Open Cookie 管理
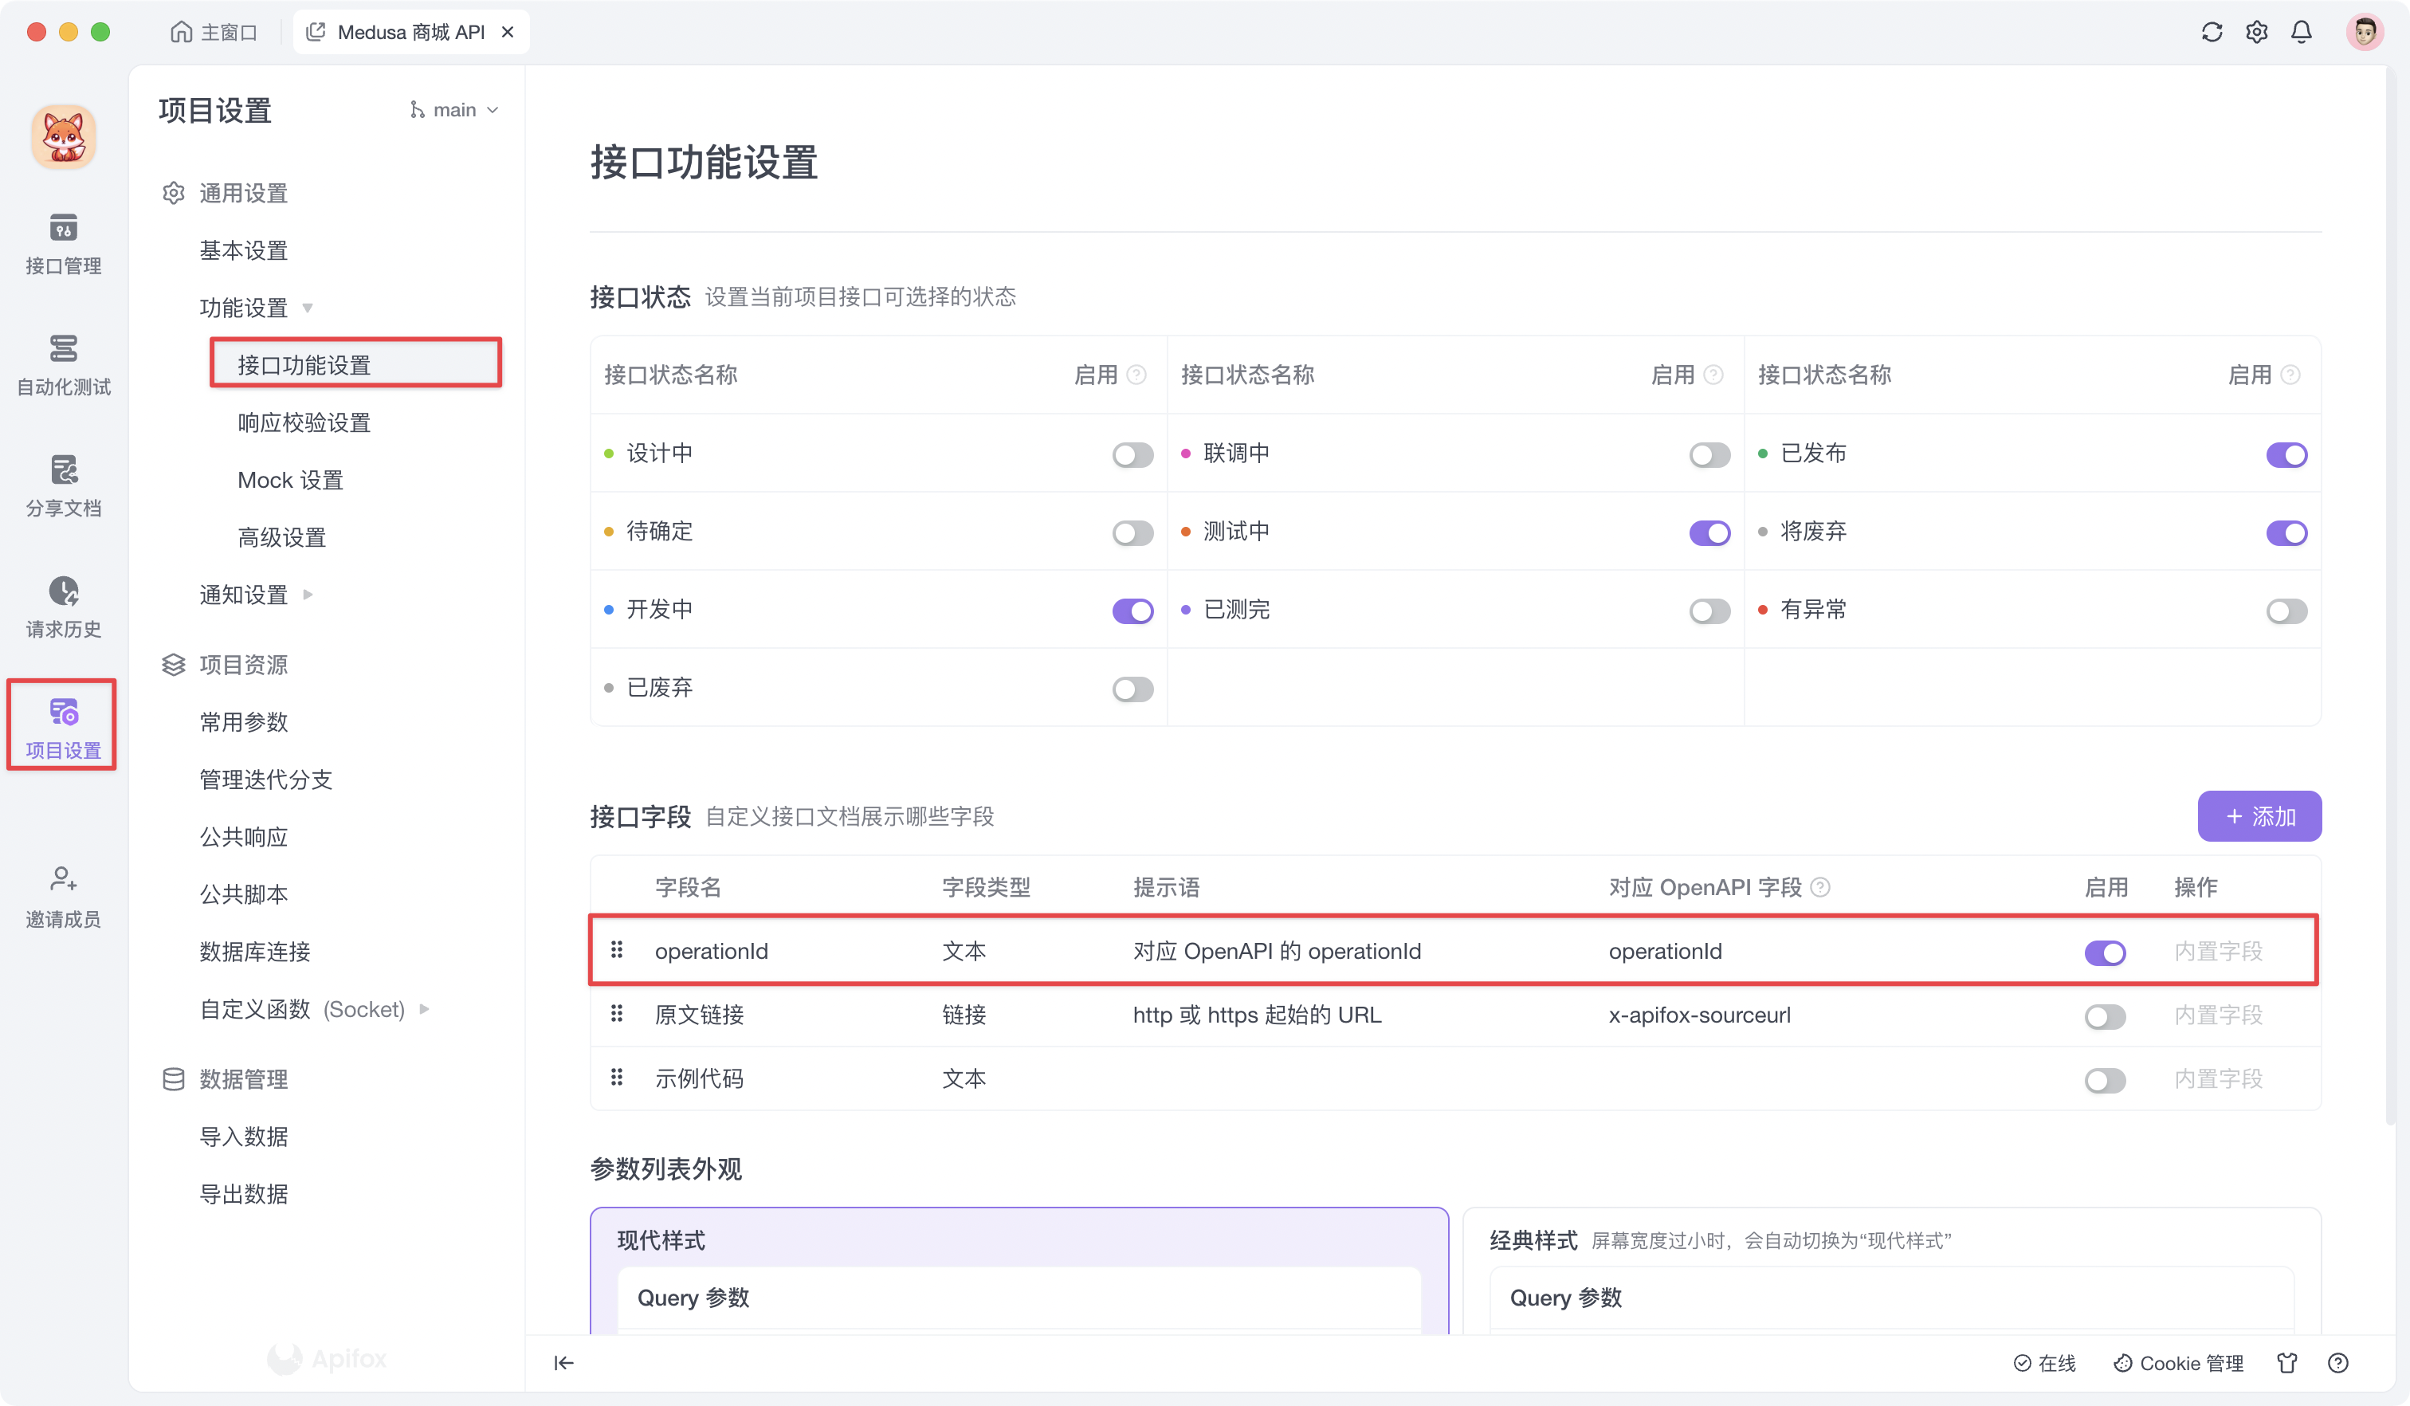 point(2177,1363)
